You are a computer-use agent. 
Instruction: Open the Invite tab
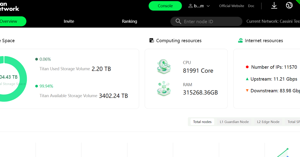click(69, 21)
